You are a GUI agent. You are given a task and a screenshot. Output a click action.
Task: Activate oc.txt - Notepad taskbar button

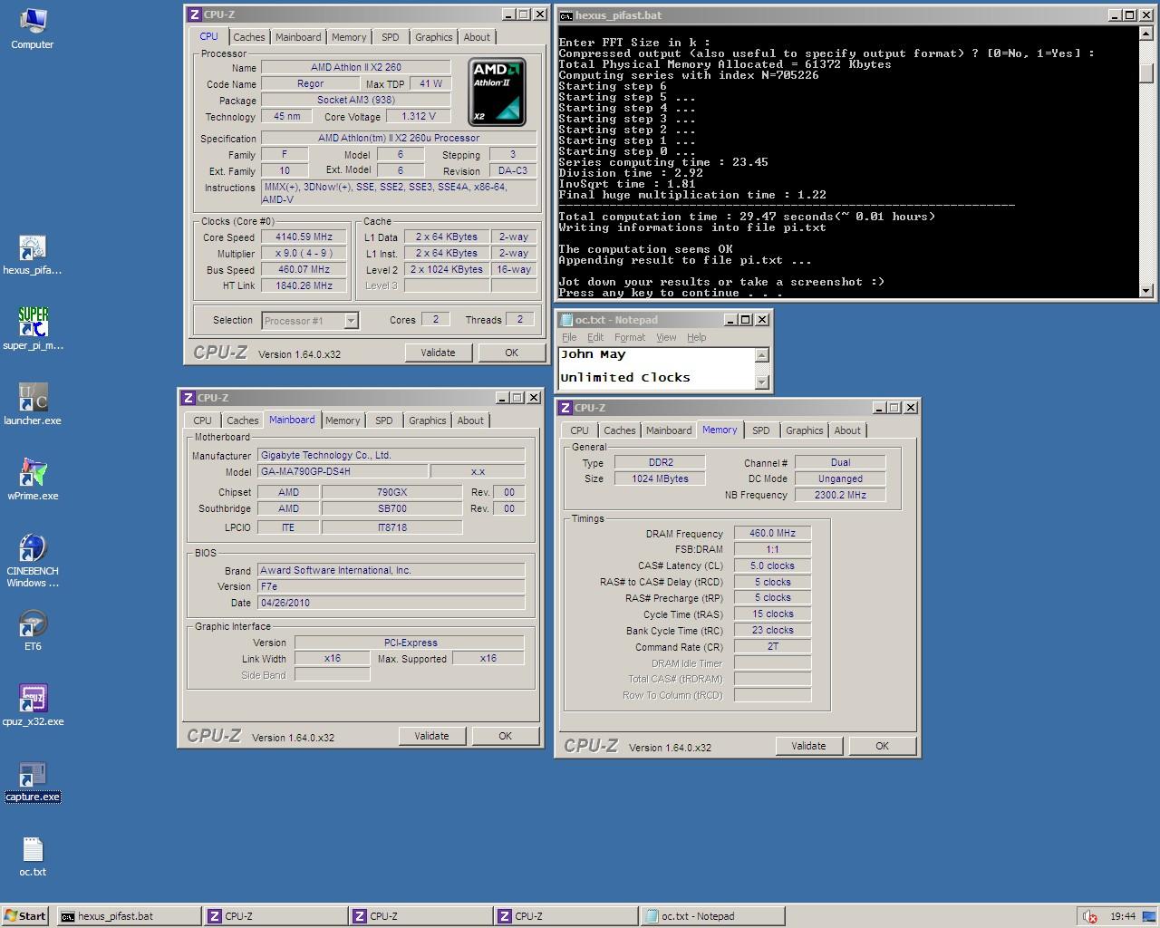tap(712, 916)
